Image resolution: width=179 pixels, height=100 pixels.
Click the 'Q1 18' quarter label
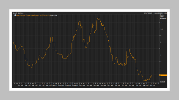pyautogui.click(x=83, y=85)
